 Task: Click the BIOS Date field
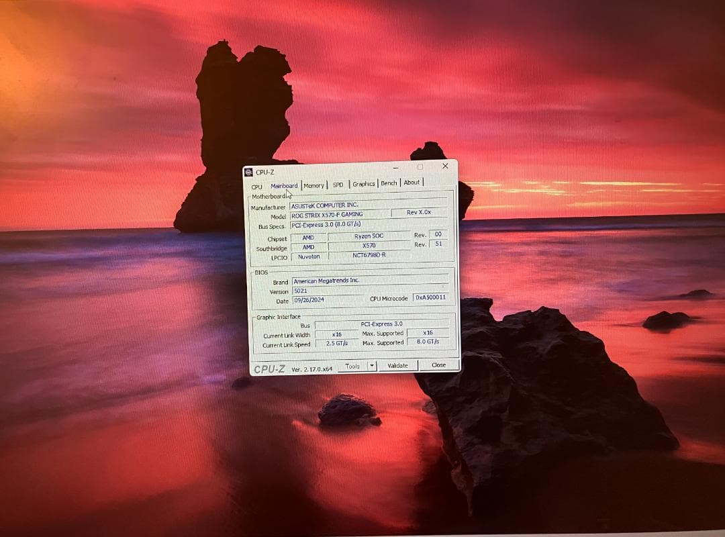[x=327, y=300]
